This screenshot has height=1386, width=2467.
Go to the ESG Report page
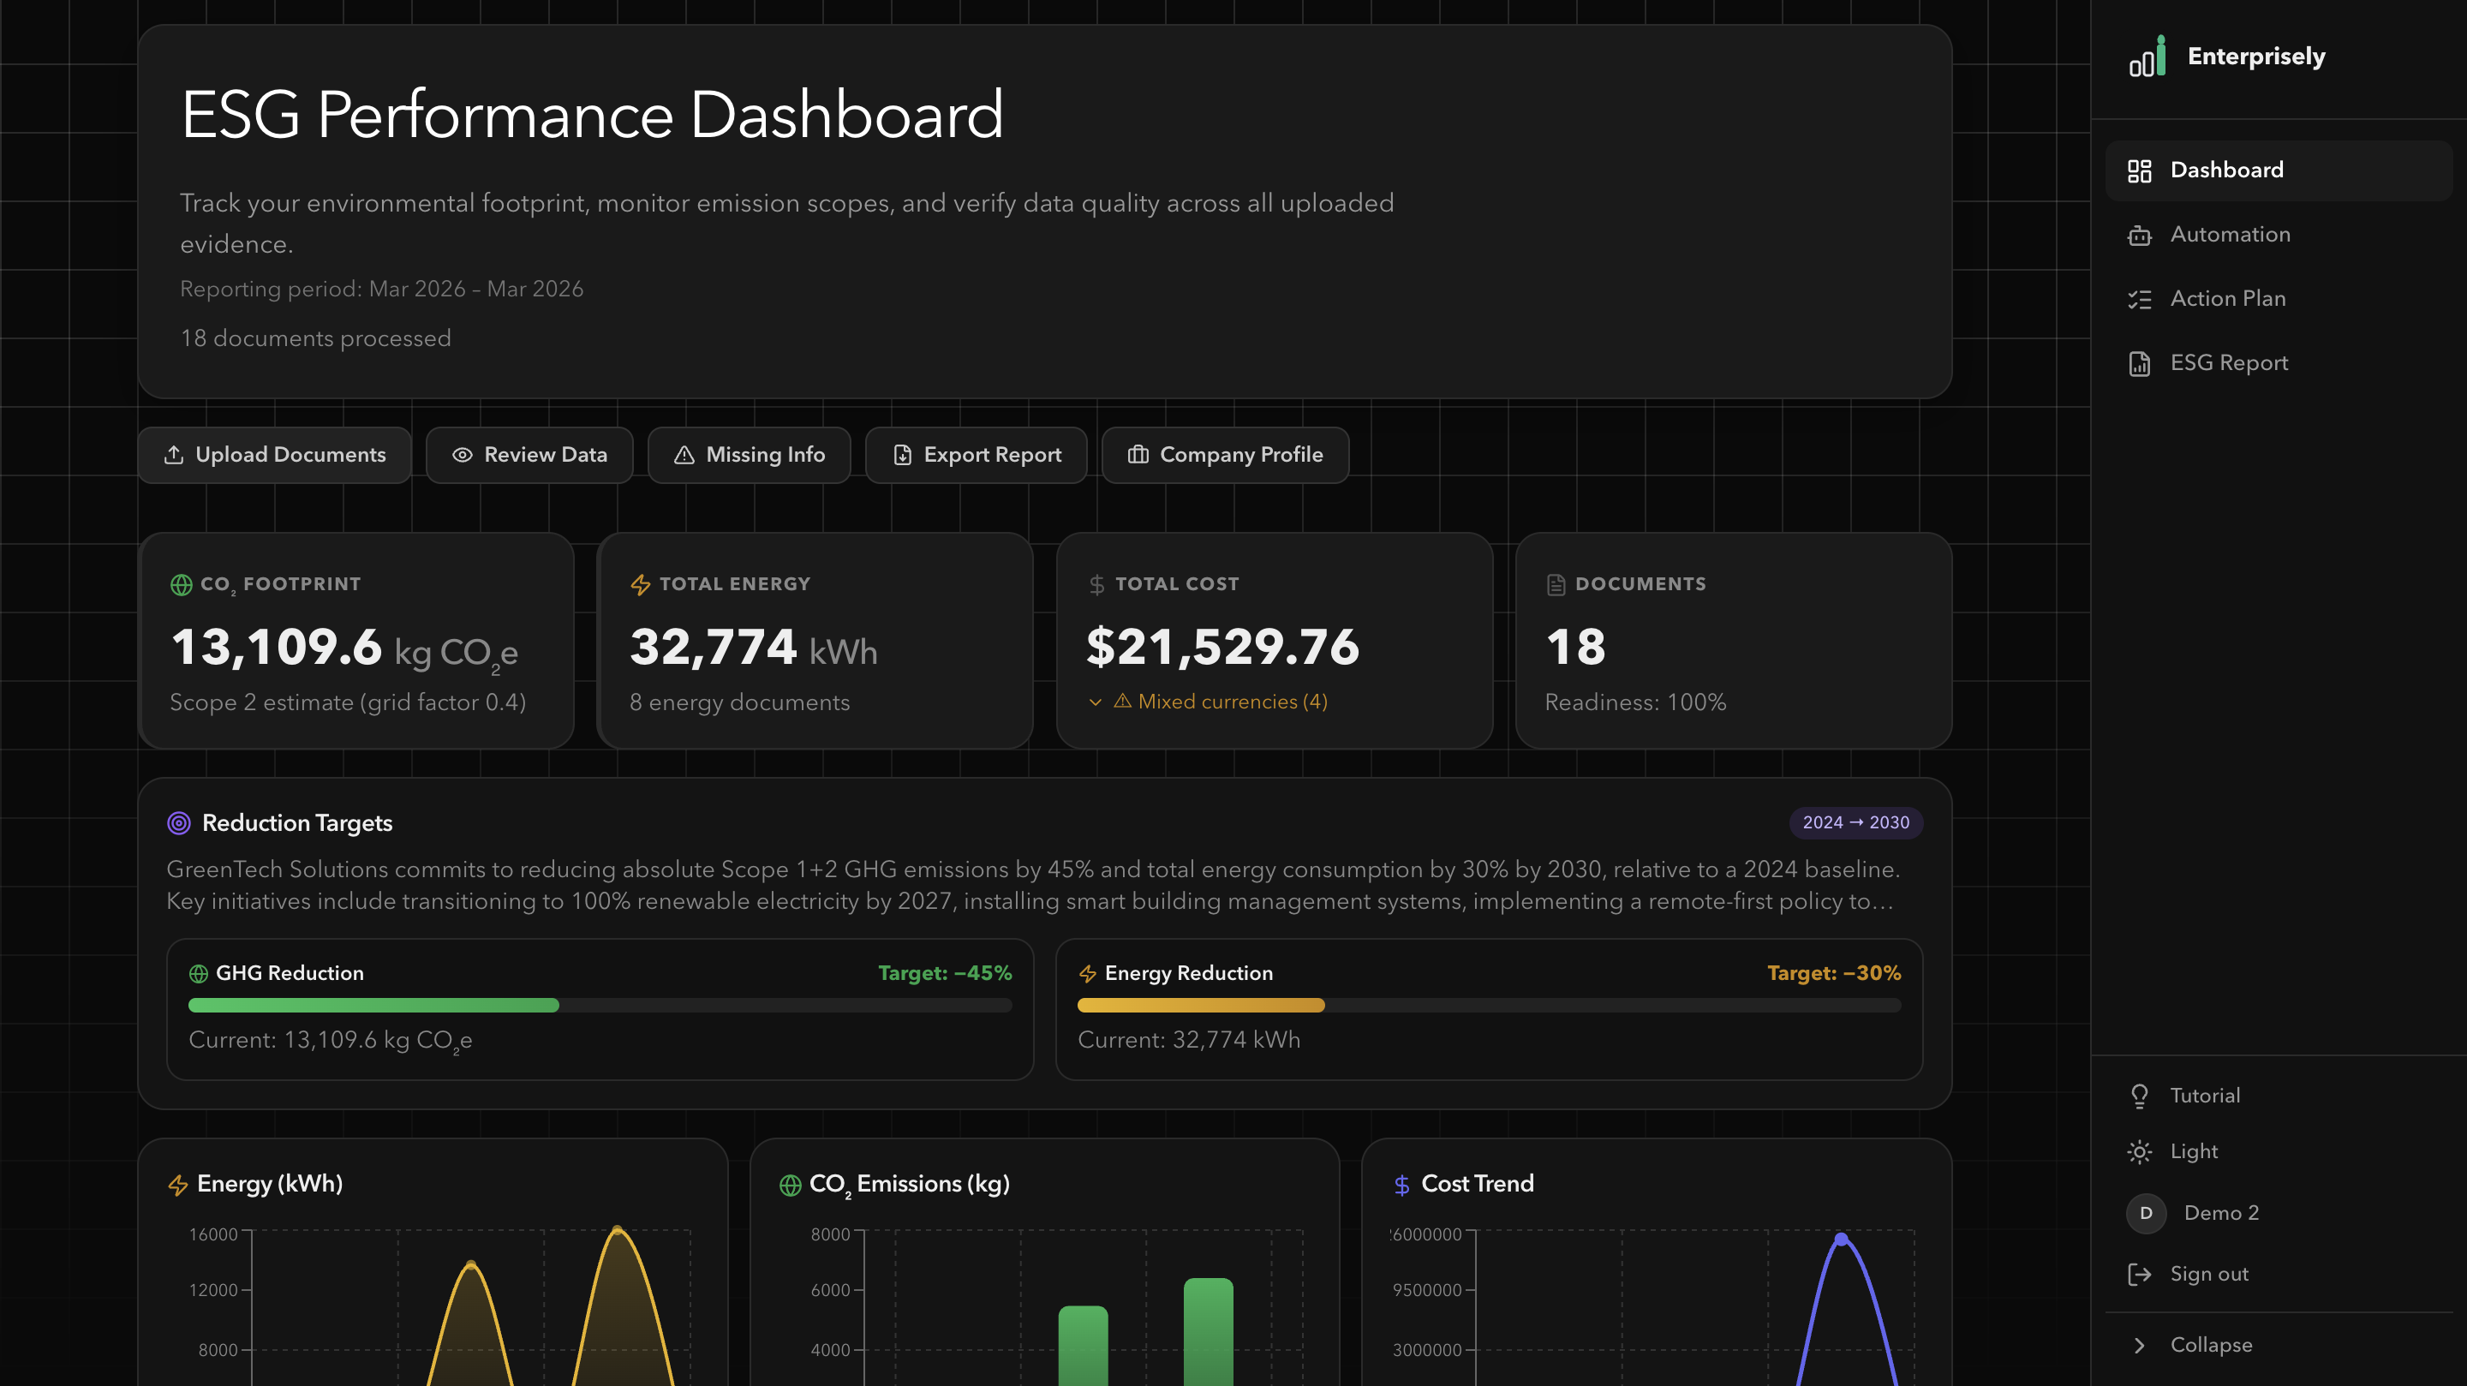(x=2229, y=363)
